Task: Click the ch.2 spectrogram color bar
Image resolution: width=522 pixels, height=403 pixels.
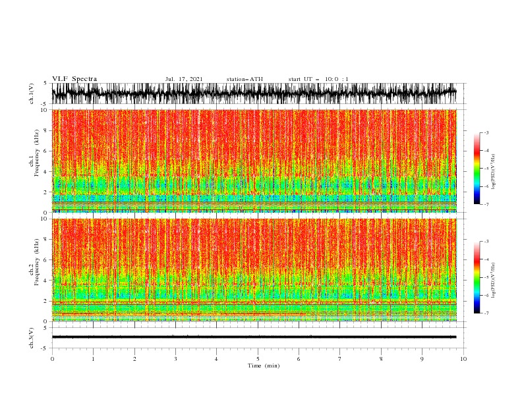Action: (477, 277)
